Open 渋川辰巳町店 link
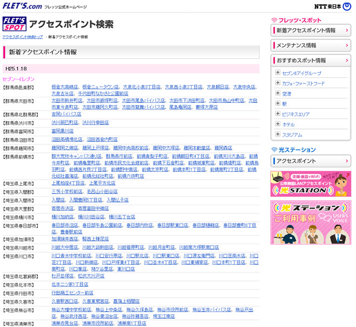This screenshot has height=327, width=356. point(65,123)
